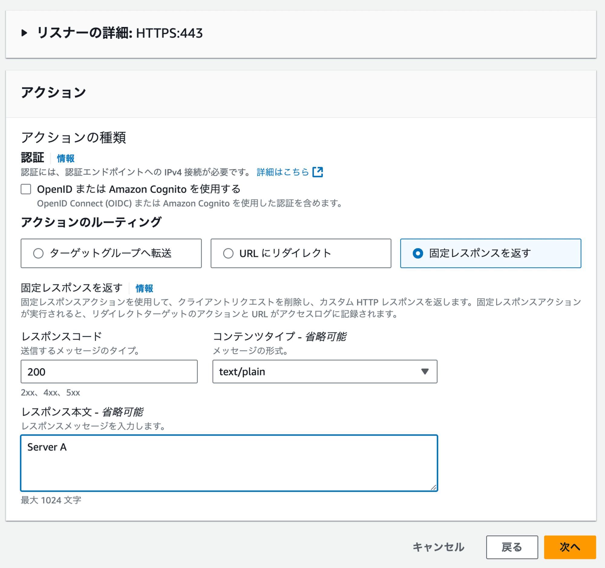Click the レスポンス本文 textarea with Server A

(229, 463)
